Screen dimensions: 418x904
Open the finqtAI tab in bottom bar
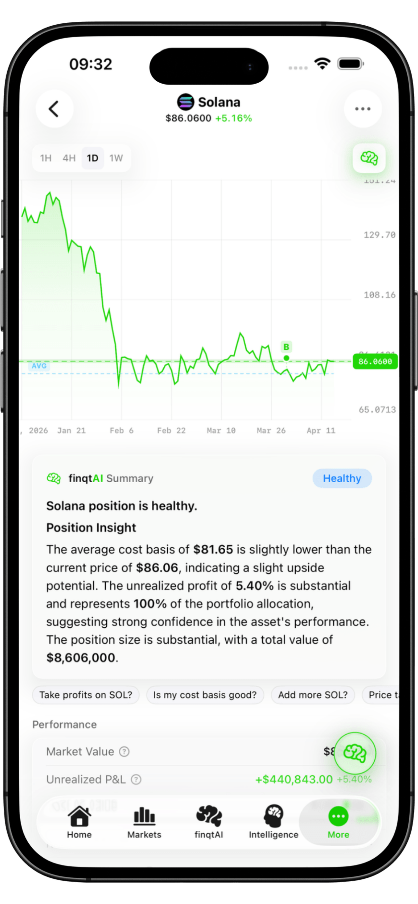click(x=209, y=822)
